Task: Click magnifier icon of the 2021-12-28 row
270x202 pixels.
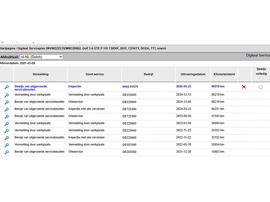Action: pyautogui.click(x=6, y=152)
